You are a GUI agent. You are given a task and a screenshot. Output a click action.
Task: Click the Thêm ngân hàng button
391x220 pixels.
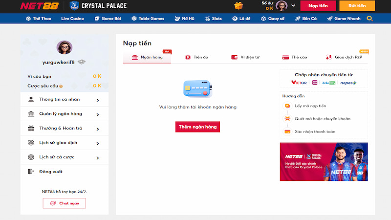click(x=197, y=127)
